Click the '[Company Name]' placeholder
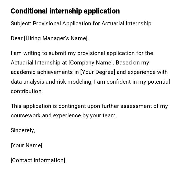The width and height of the screenshot is (188, 177). pos(91,63)
